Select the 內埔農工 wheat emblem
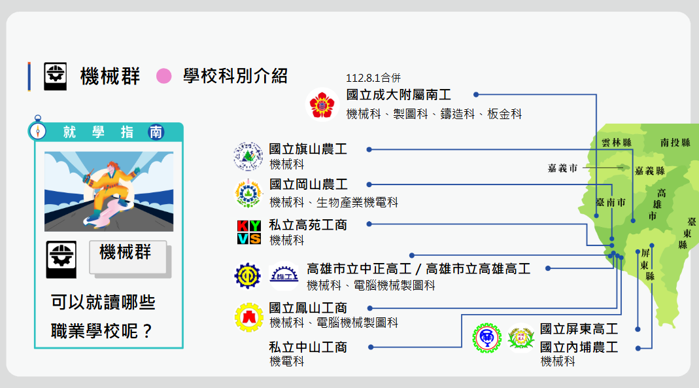699x388 pixels. [520, 338]
